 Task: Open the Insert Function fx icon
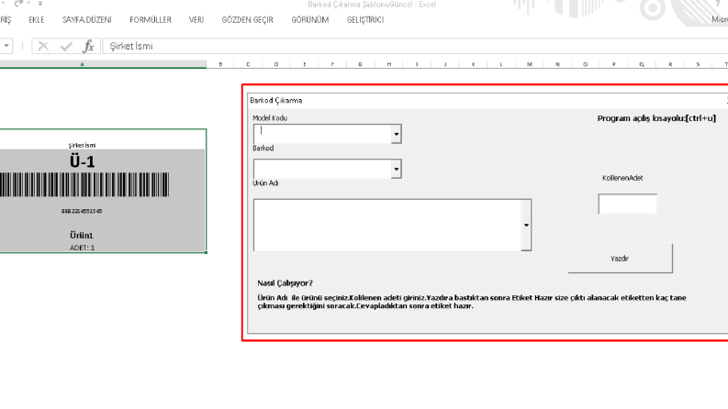(x=88, y=46)
